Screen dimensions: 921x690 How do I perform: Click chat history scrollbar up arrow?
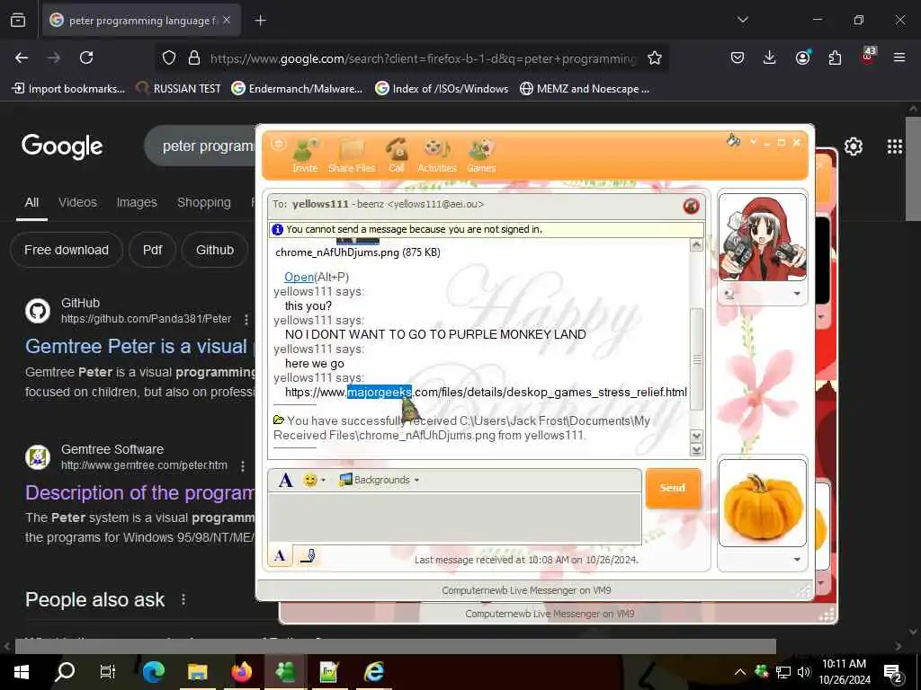click(x=697, y=245)
